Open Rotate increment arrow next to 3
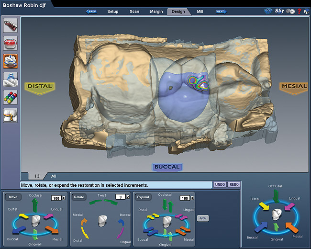 tap(128, 197)
